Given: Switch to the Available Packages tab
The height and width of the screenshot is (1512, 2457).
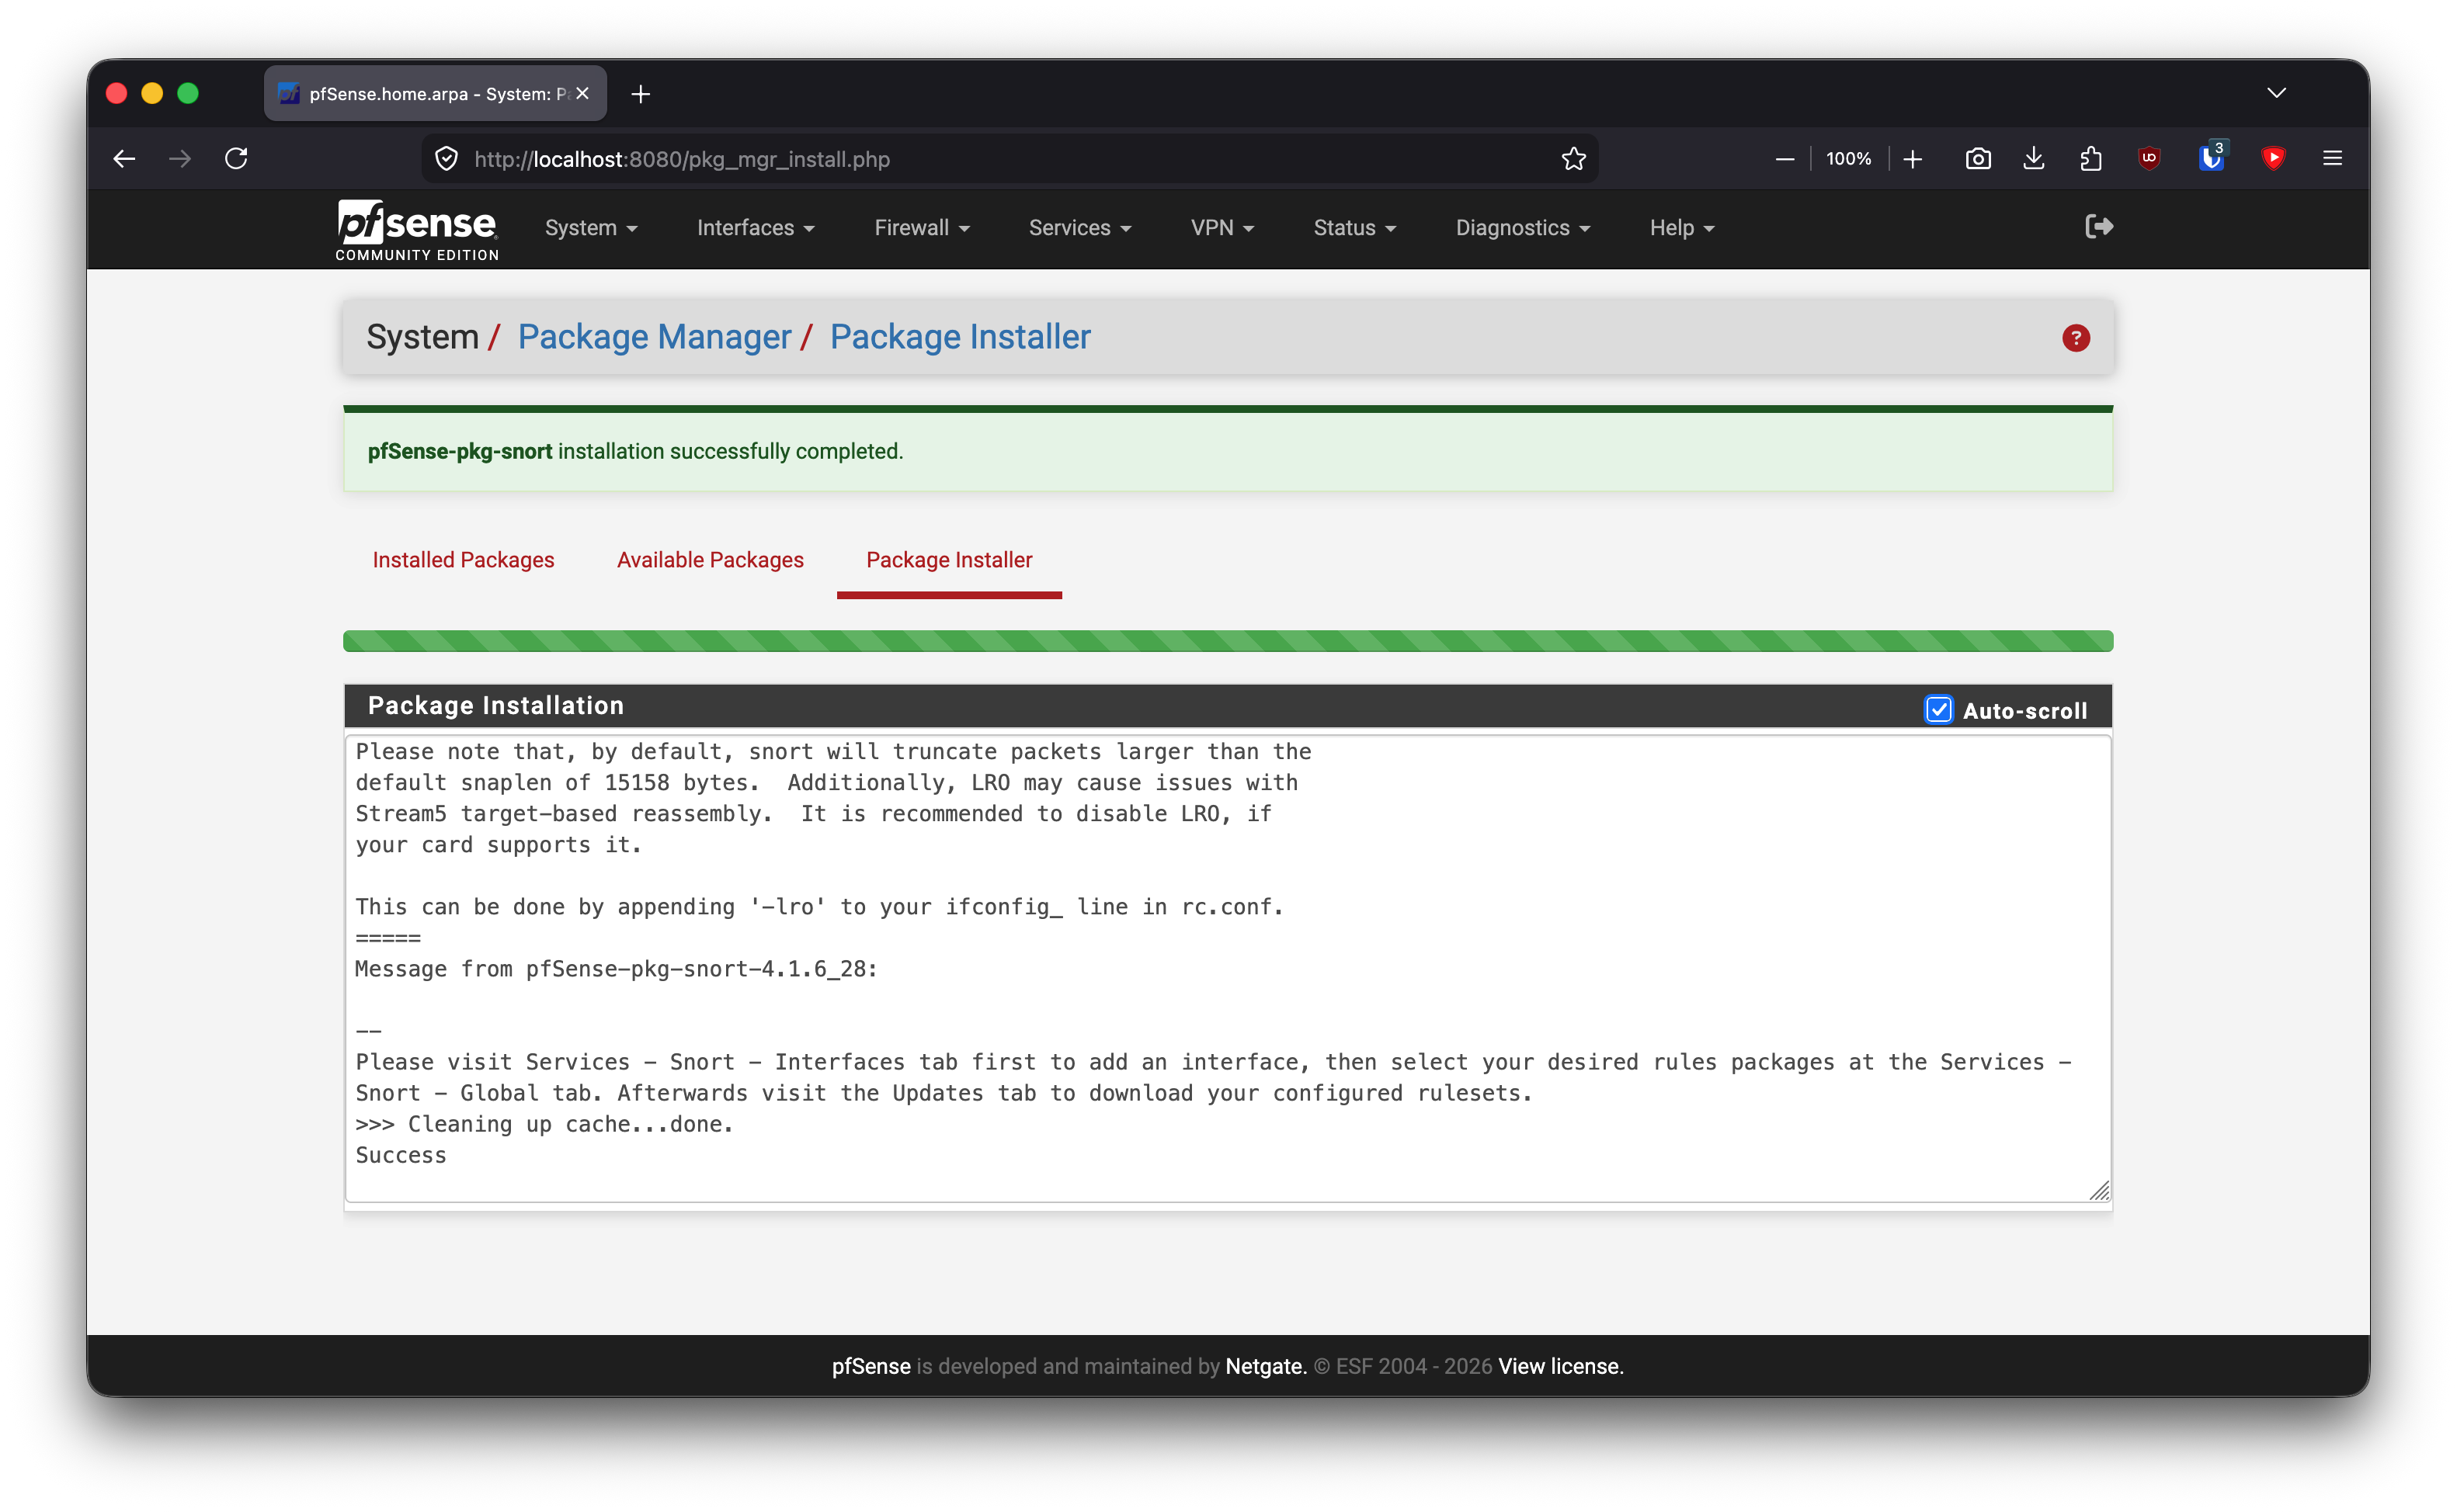Looking at the screenshot, I should click(709, 560).
